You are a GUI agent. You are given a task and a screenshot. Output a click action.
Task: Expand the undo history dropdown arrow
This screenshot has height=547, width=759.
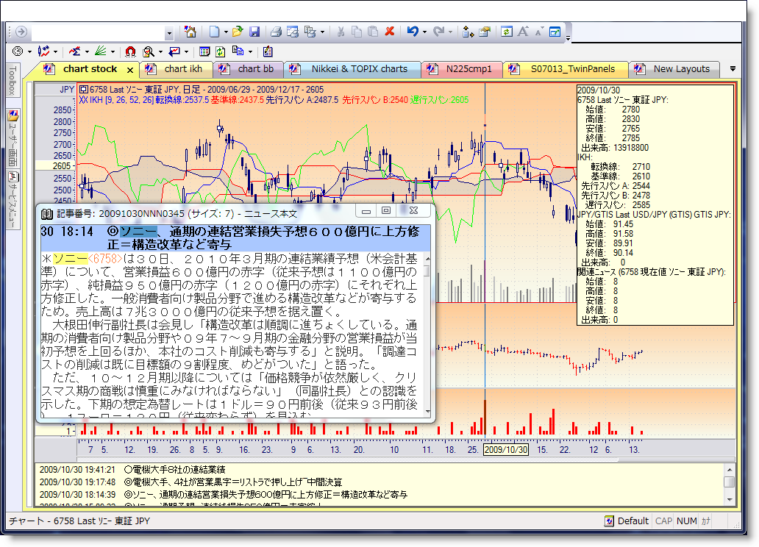click(x=424, y=32)
